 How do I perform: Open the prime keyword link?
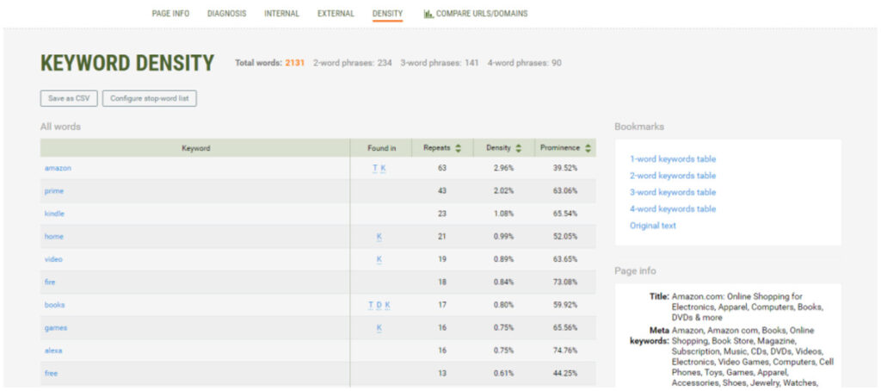pos(54,191)
